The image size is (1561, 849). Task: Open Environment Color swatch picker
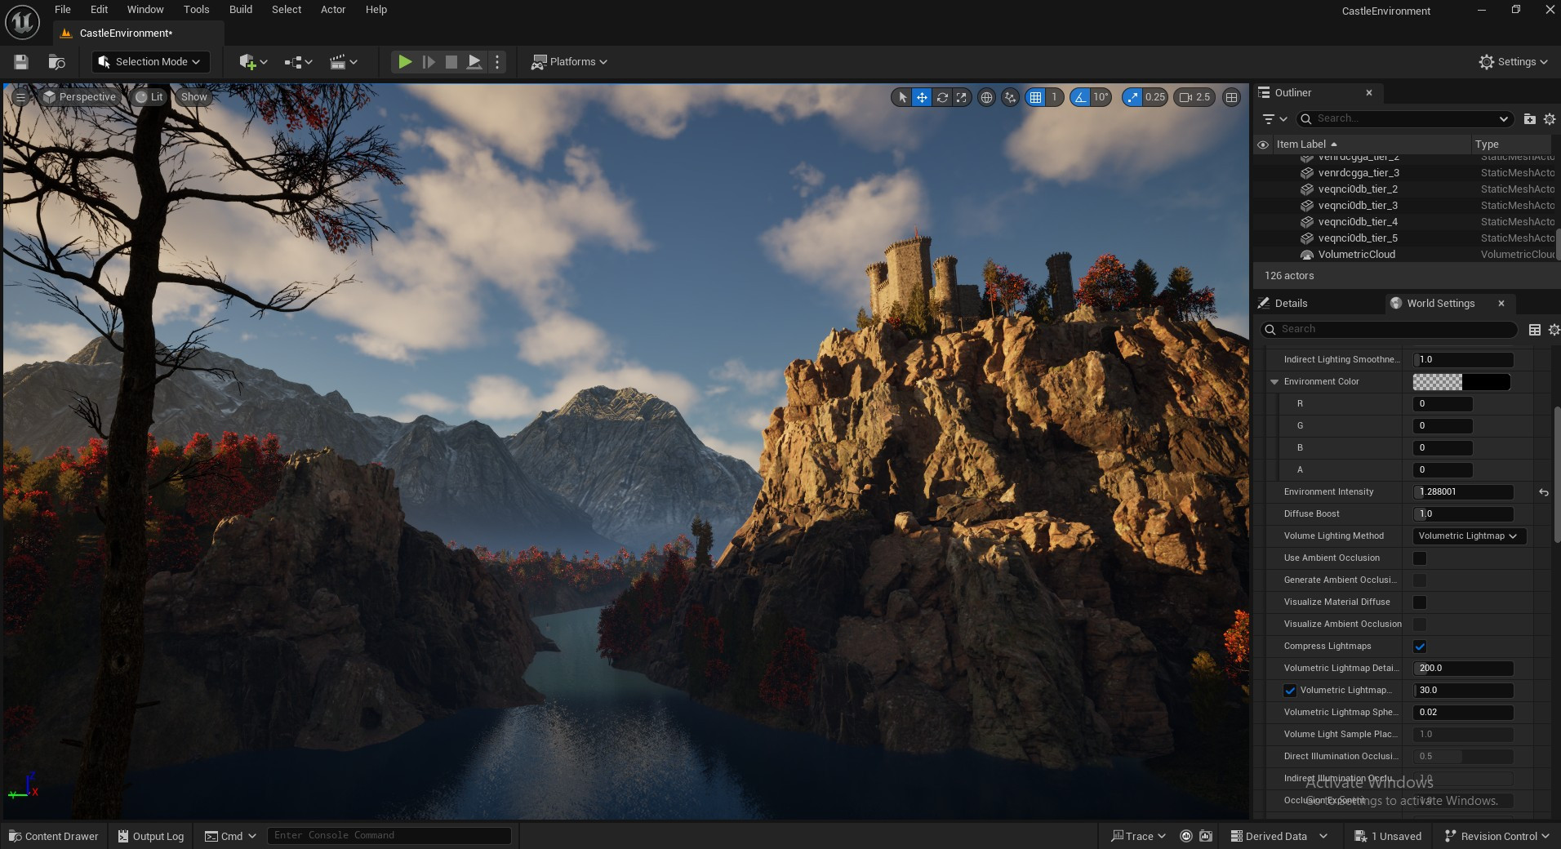pyautogui.click(x=1461, y=382)
